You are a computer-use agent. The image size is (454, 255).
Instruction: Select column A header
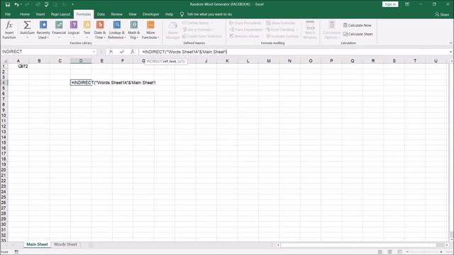tap(18, 61)
